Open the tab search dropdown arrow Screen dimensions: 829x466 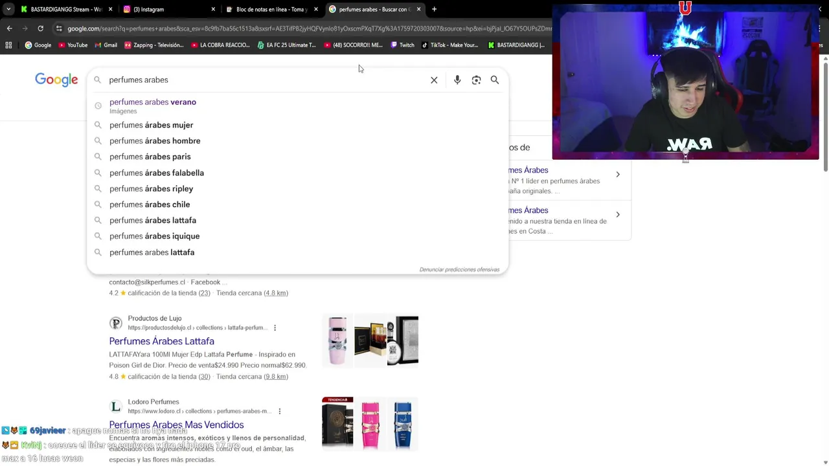click(8, 9)
